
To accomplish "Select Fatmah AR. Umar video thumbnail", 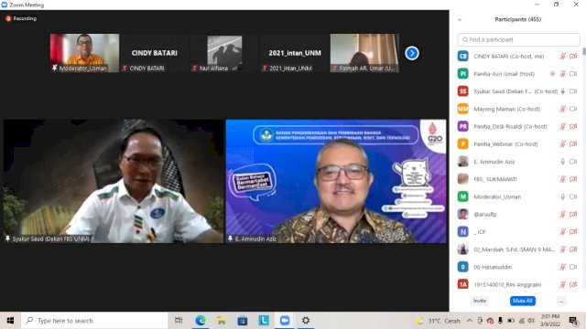I will pos(364,53).
